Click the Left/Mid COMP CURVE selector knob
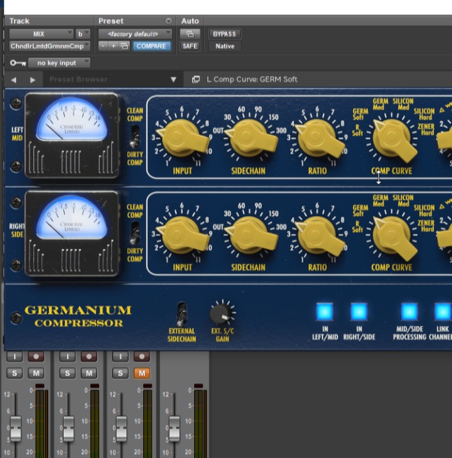Viewport: 452px width, 458px height. [x=392, y=136]
